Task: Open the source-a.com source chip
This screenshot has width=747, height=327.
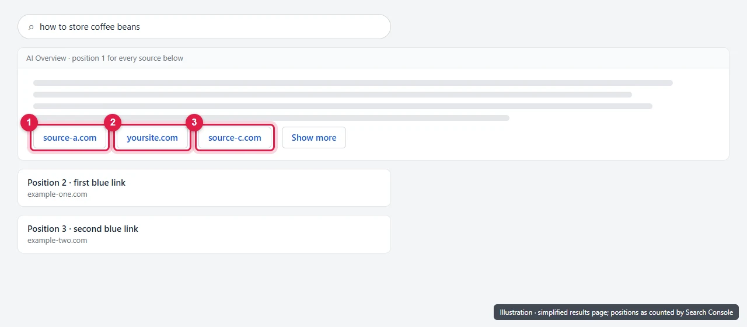Action: [x=70, y=138]
